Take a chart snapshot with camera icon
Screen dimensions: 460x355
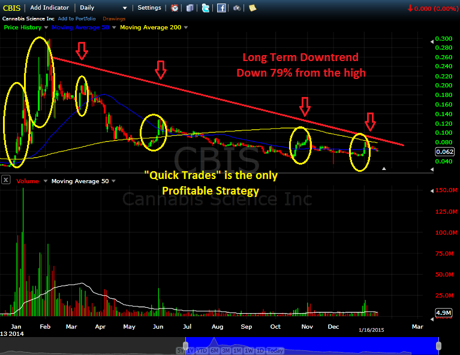(x=237, y=8)
